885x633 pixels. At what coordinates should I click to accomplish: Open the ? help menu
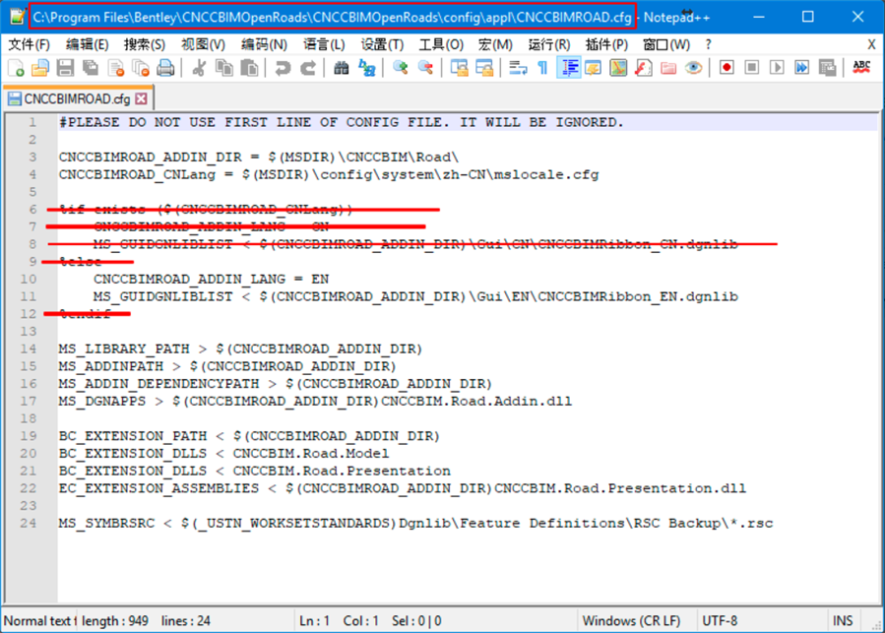pyautogui.click(x=709, y=44)
